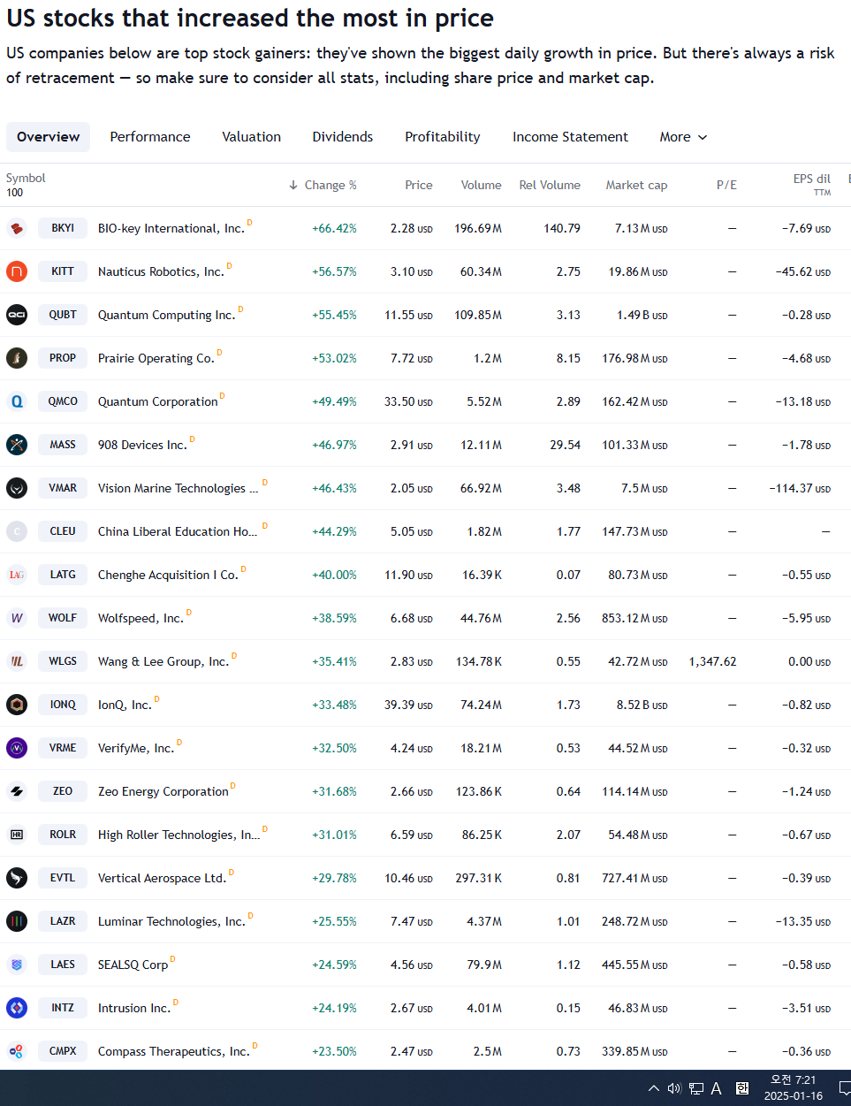Expand the More tabs dropdown
This screenshot has width=851, height=1106.
click(x=683, y=137)
